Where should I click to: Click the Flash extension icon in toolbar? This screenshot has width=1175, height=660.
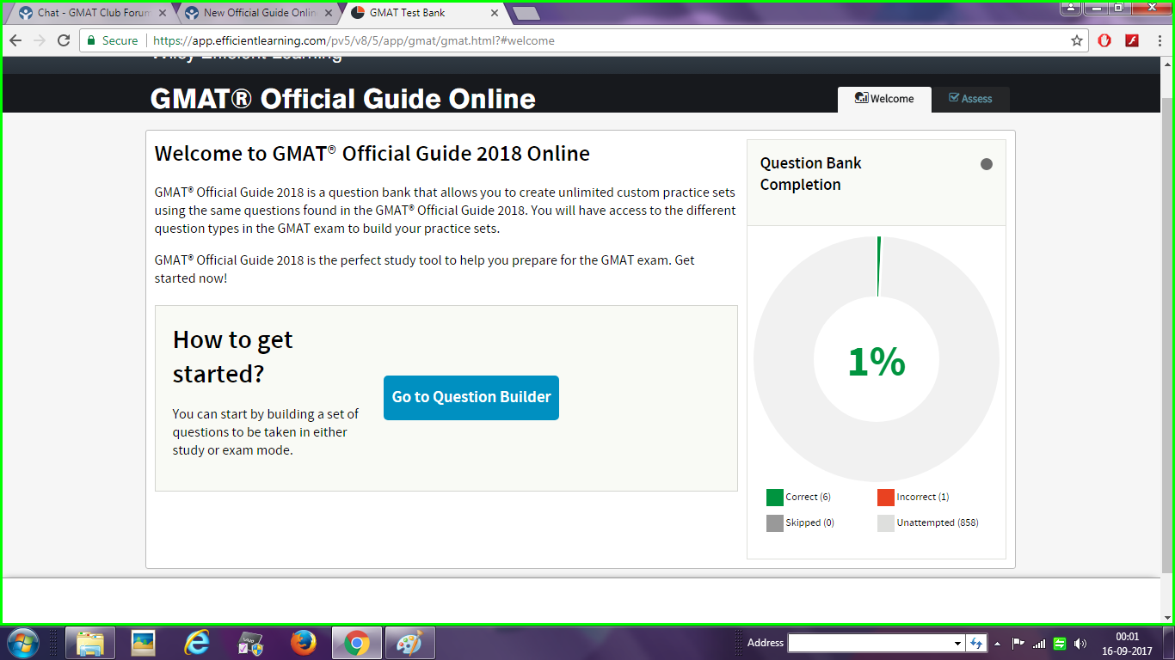(1133, 40)
